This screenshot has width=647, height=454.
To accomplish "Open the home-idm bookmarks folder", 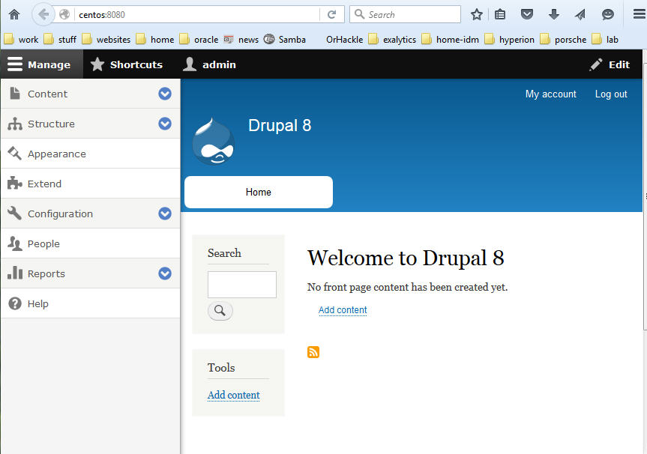I will coord(451,40).
